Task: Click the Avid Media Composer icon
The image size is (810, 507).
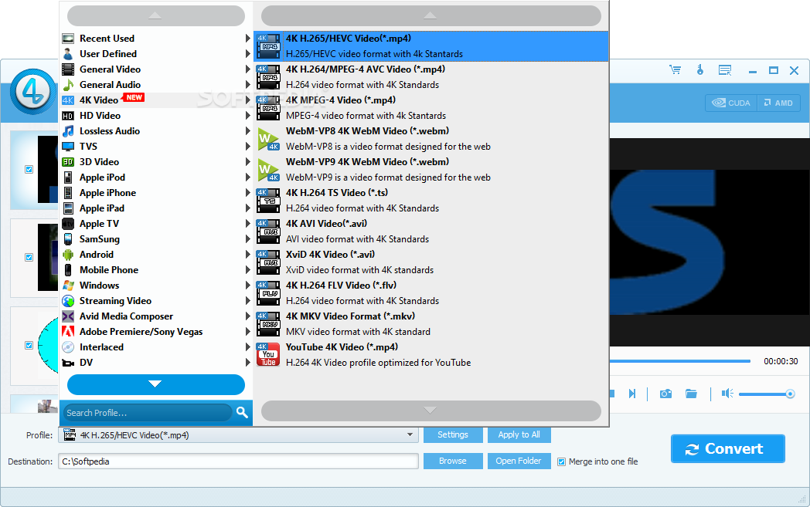Action: click(x=68, y=316)
